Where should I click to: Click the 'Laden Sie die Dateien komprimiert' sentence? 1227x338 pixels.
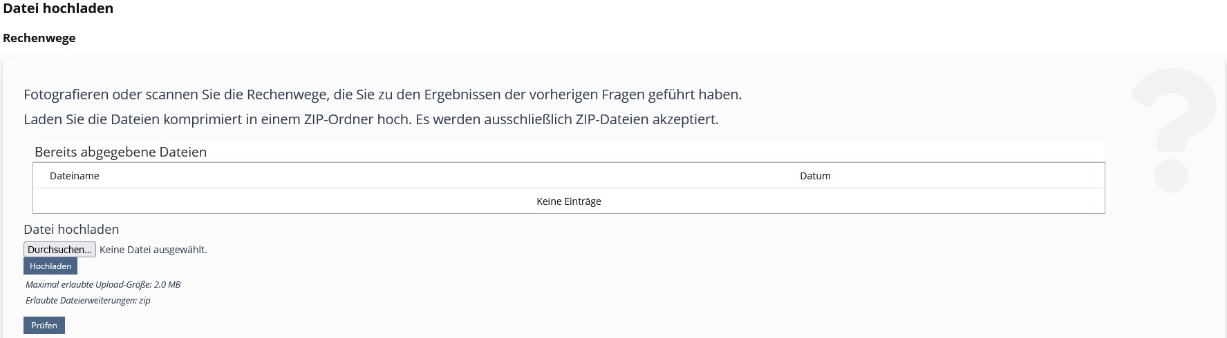point(217,119)
